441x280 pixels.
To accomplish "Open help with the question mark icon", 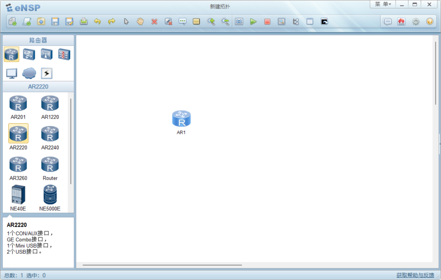I will (430, 22).
